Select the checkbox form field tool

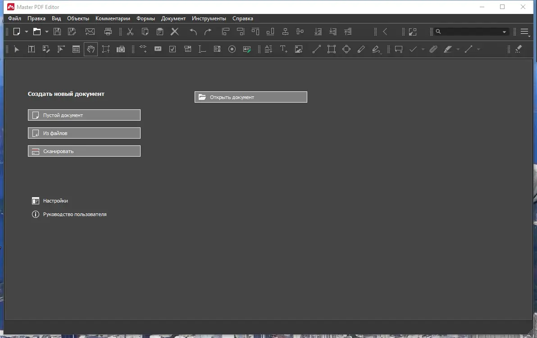(173, 49)
